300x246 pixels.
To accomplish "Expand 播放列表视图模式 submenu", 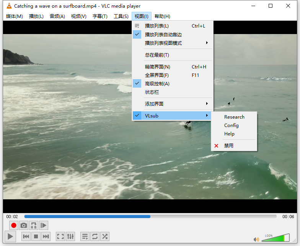I will 172,43.
